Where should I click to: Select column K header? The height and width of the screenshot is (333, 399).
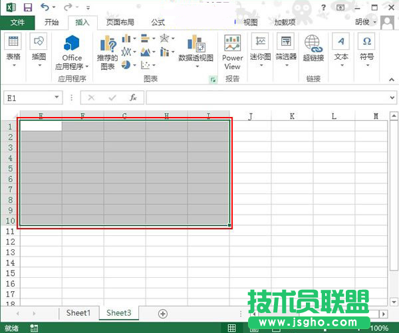coord(292,116)
